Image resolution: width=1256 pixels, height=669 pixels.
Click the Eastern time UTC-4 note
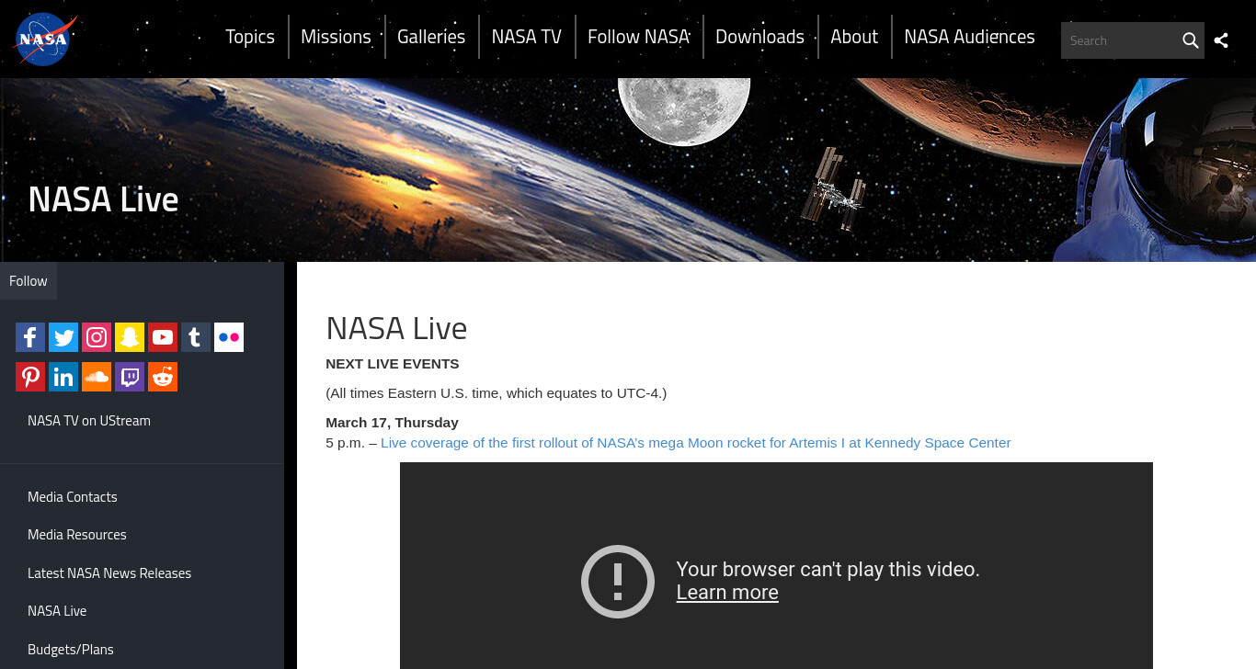(x=497, y=393)
